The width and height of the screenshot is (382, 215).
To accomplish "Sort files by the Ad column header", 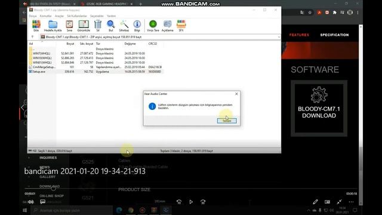I will 31,44.
